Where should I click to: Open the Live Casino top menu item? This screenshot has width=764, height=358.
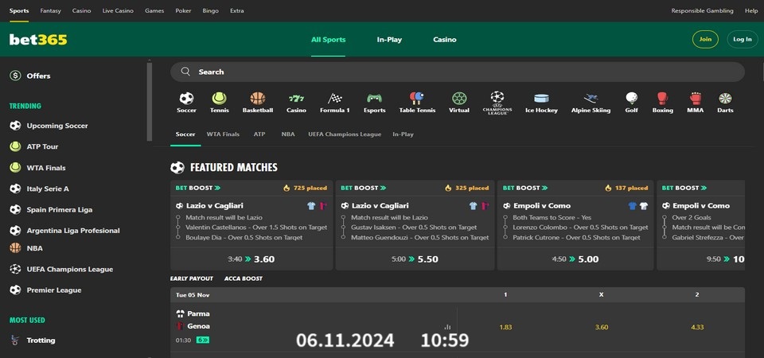pyautogui.click(x=118, y=10)
